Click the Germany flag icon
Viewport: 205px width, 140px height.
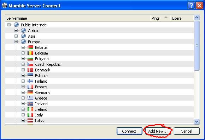pos(30,93)
